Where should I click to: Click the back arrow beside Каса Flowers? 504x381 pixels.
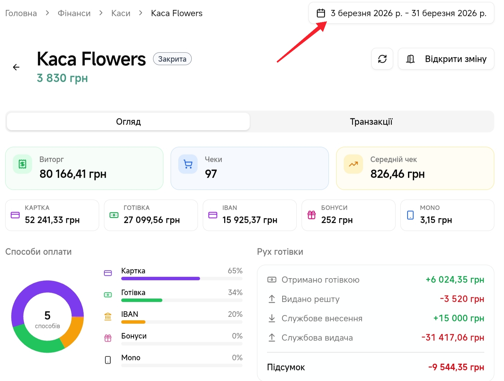click(x=16, y=67)
